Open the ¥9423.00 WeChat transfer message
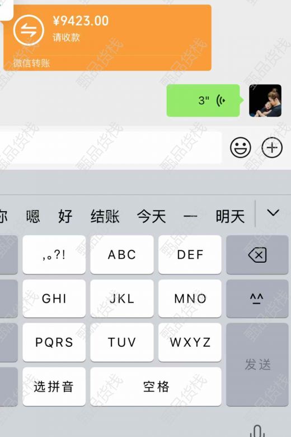The image size is (291, 437). [107, 38]
